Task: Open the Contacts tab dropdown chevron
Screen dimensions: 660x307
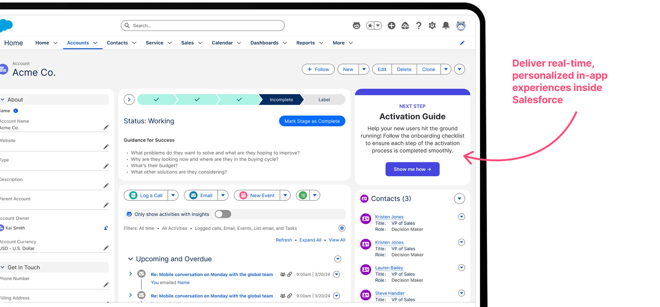Action: tap(134, 43)
